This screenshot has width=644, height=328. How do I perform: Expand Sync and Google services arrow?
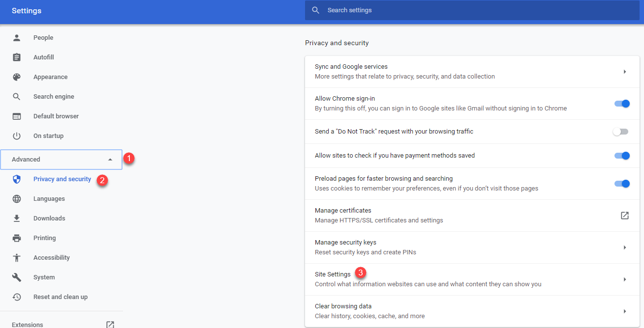(x=624, y=72)
